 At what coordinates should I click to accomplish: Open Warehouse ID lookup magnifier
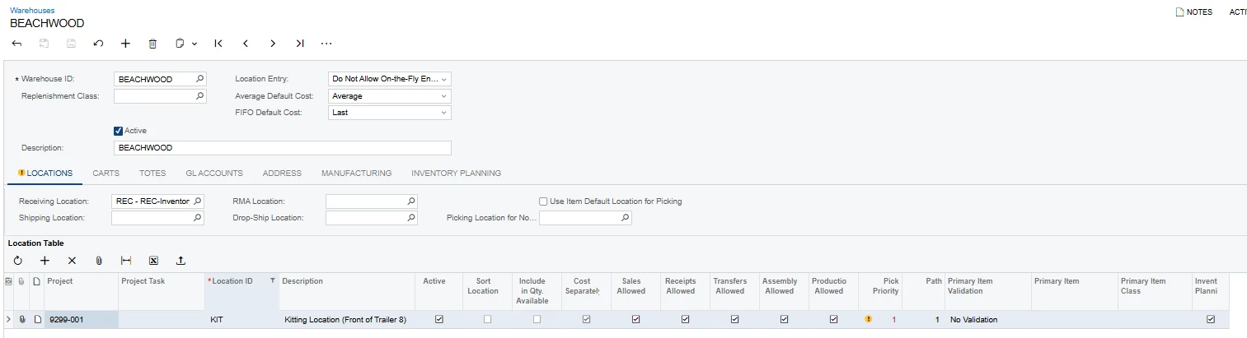pyautogui.click(x=199, y=79)
